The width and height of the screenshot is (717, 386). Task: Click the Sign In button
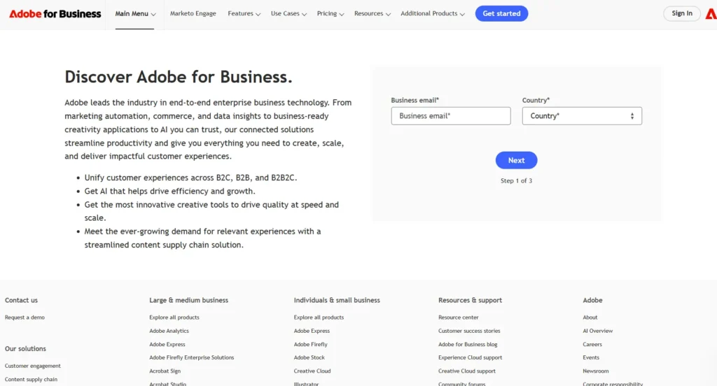[x=682, y=14]
